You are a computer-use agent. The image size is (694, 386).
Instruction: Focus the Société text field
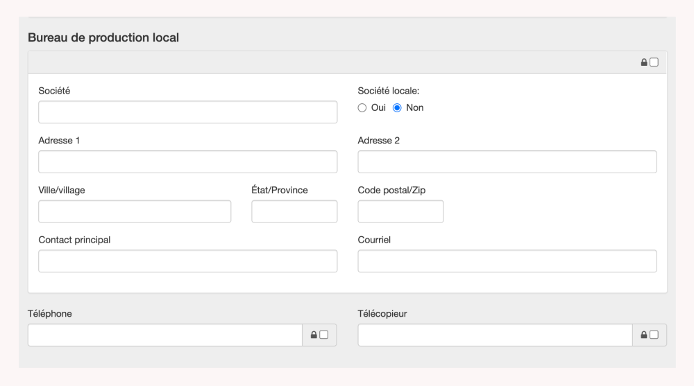(187, 112)
